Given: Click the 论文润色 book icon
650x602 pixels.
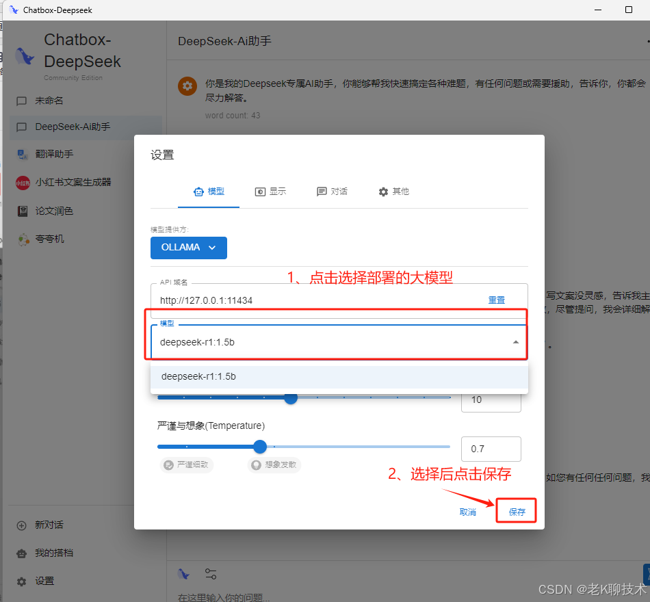Looking at the screenshot, I should [23, 211].
